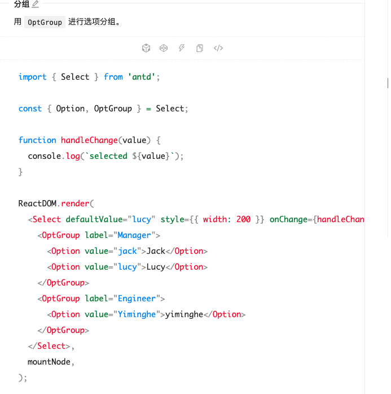
Task: Click the 'antd' string in the import line
Action: coord(142,77)
